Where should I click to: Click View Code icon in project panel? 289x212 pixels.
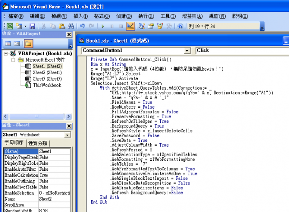click(x=8, y=44)
